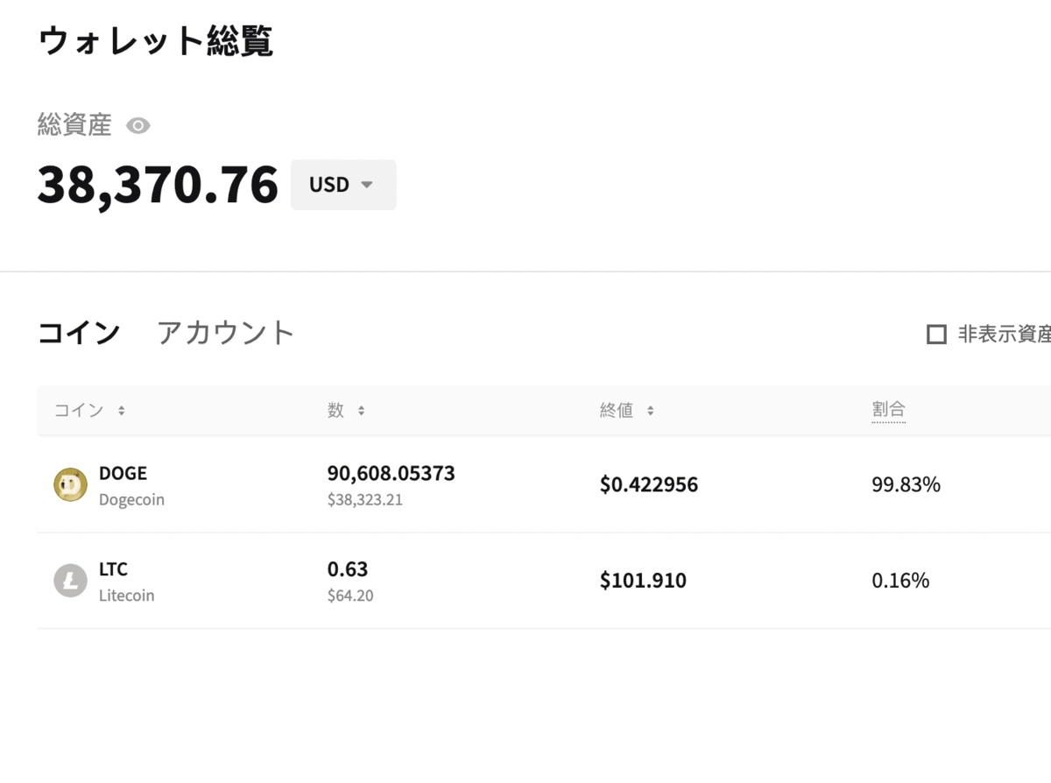Viewport: 1051px width, 783px height.
Task: Sort by 終値 column header
Action: [x=626, y=411]
